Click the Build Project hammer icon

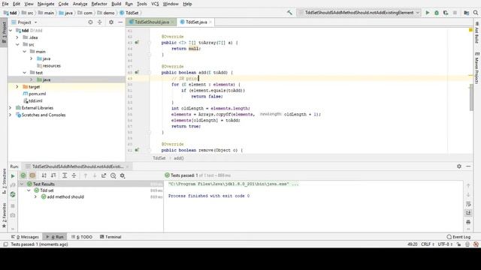289,13
